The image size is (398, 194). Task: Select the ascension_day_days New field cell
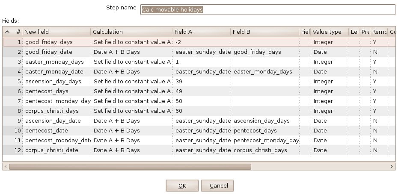pyautogui.click(x=56, y=82)
